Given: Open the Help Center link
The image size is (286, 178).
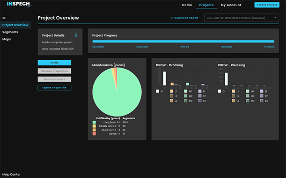Looking at the screenshot, I should [11, 174].
